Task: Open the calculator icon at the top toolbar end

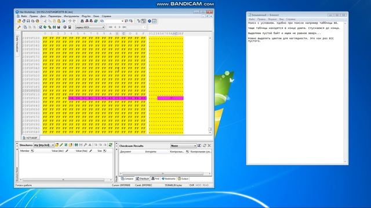Action: pyautogui.click(x=154, y=21)
